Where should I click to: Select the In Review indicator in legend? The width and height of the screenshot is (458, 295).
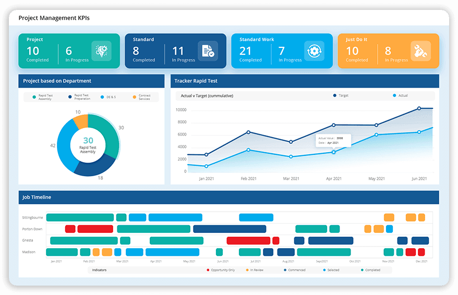[256, 270]
